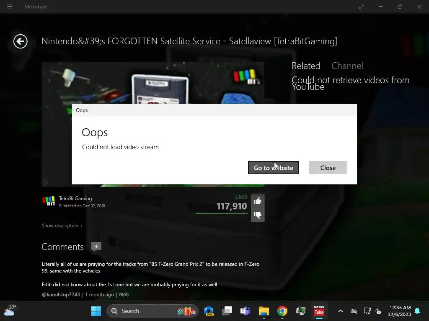Click the reply link under kamilslup7743's comment
Image resolution: width=429 pixels, height=321 pixels.
124,295
